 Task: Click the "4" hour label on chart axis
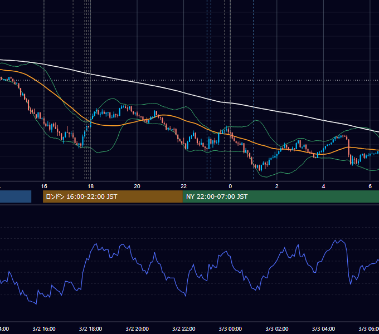point(323,186)
